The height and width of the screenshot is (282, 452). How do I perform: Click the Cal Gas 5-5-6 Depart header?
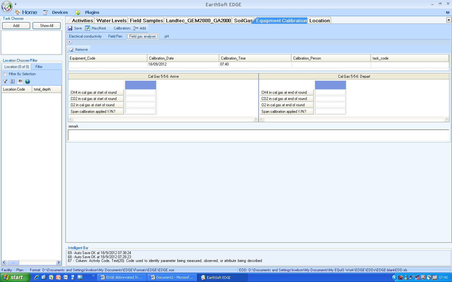point(354,76)
